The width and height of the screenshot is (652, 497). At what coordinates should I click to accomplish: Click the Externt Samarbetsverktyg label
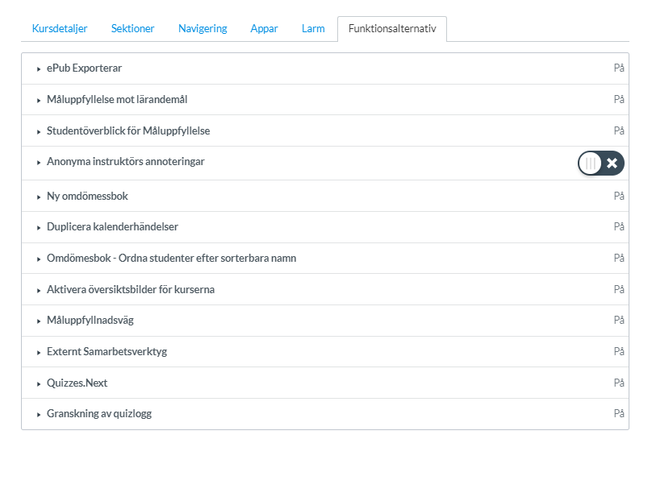click(107, 352)
